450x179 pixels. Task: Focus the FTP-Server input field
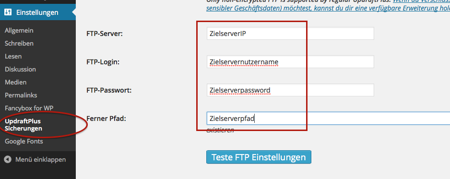pyautogui.click(x=290, y=34)
